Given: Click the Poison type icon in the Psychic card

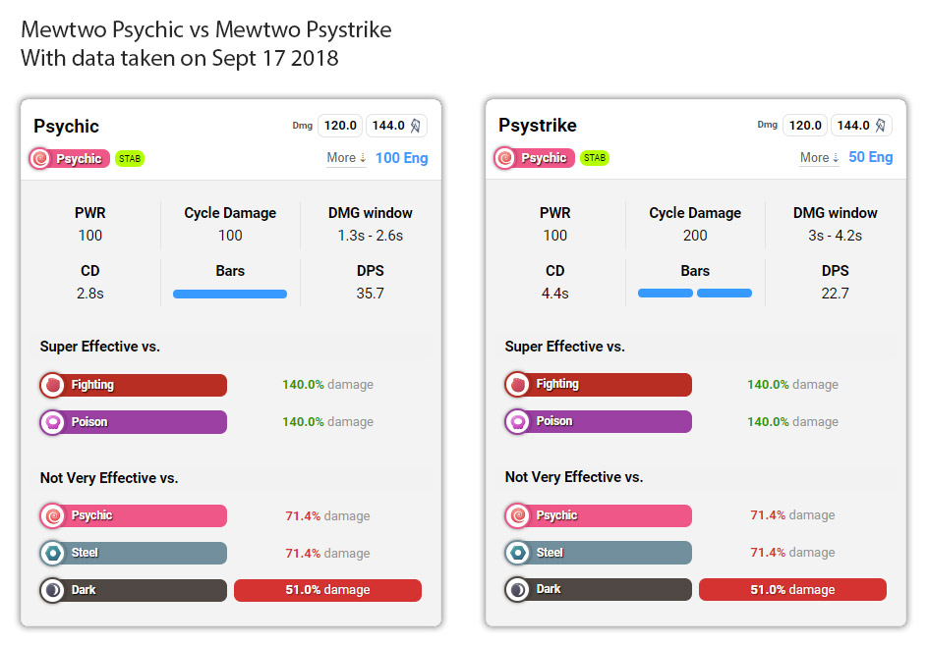Looking at the screenshot, I should [x=53, y=422].
